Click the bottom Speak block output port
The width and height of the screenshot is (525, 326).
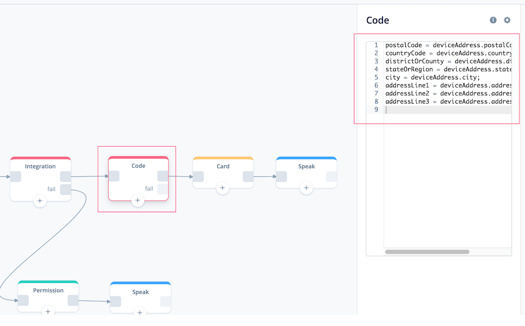coord(166,301)
